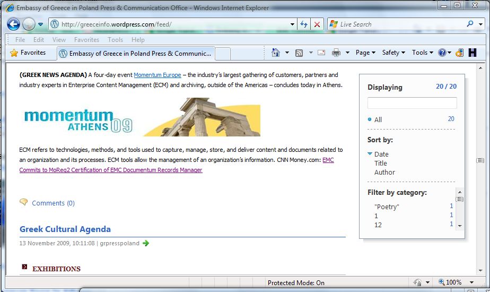Screen dimensions: 490x292
Task: Click the green arrow beside grpresspoland
Action: [146, 243]
